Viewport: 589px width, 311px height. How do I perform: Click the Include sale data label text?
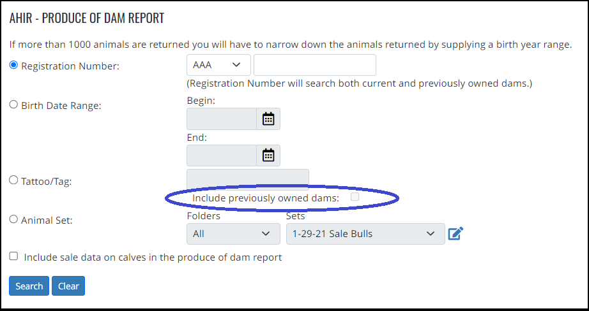coord(153,257)
